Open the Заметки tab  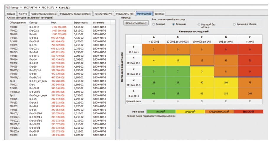pyautogui.click(x=159, y=14)
